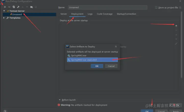
Task: Copy the selected configuration
Action: click(14, 7)
